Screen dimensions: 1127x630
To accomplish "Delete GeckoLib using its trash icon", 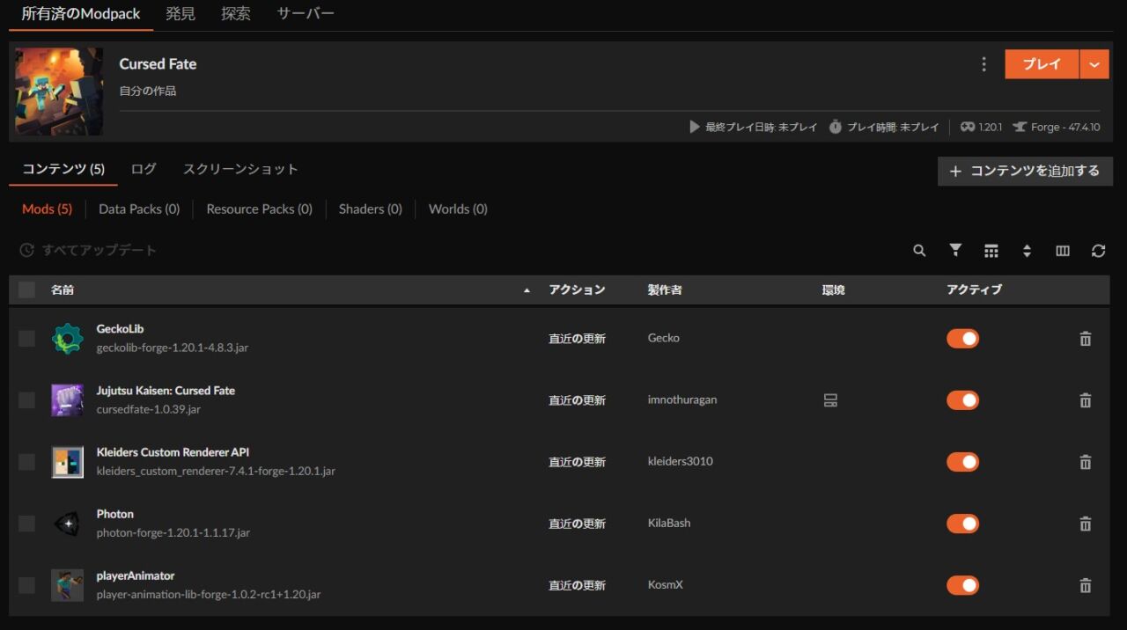I will tap(1086, 338).
